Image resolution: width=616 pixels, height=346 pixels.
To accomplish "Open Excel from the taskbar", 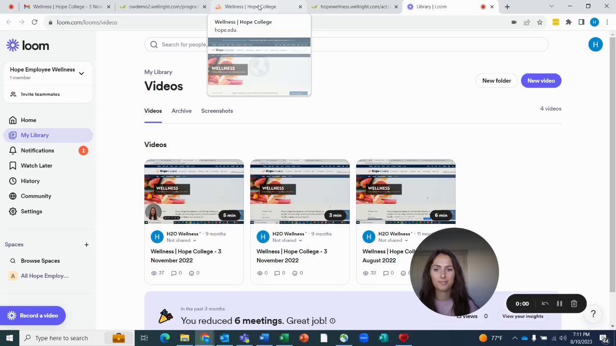I will coord(283,338).
